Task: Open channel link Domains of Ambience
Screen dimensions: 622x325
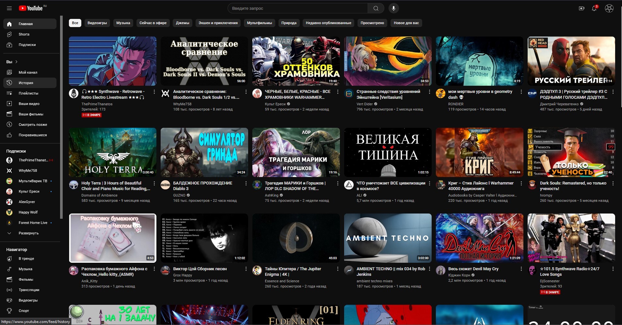Action: 99,195
